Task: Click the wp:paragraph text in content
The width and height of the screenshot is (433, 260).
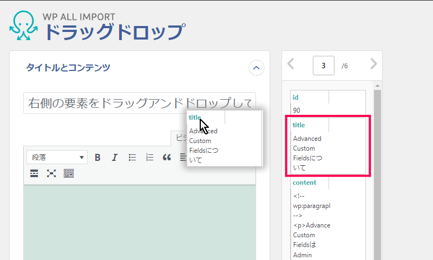Action: click(x=312, y=206)
